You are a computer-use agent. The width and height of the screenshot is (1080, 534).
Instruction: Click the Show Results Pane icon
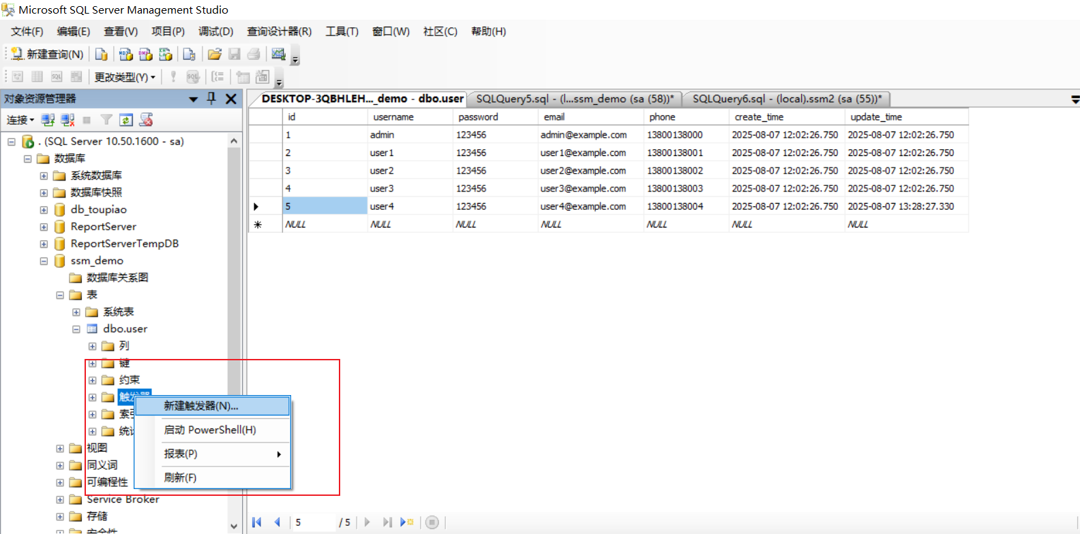76,77
